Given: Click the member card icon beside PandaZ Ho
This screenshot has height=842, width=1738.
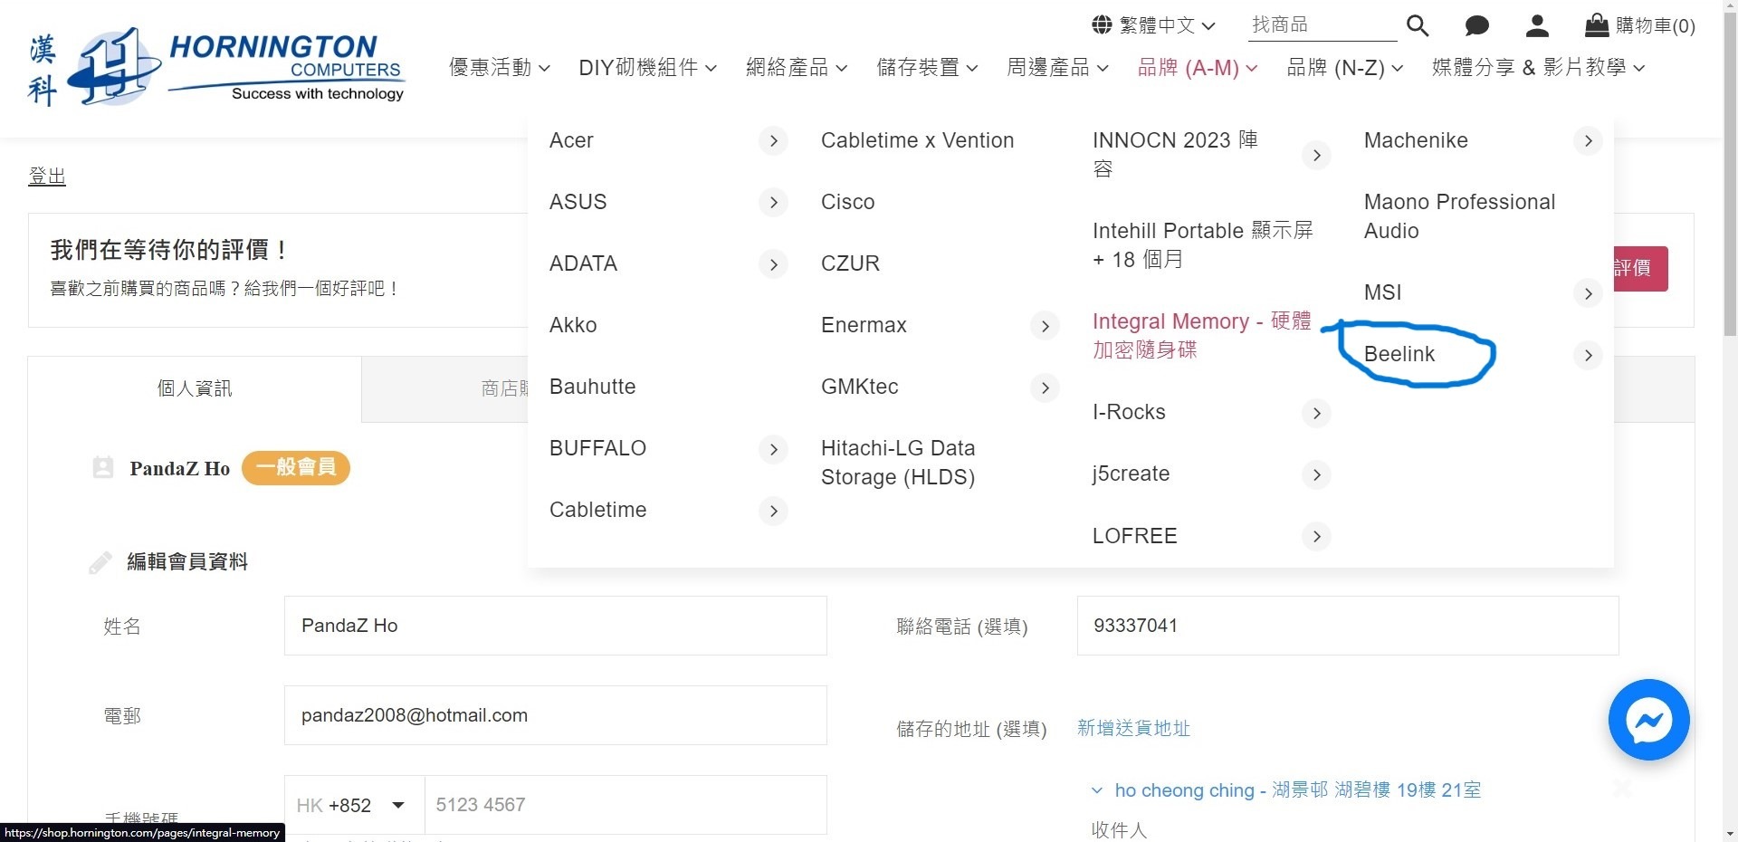Looking at the screenshot, I should [x=103, y=467].
